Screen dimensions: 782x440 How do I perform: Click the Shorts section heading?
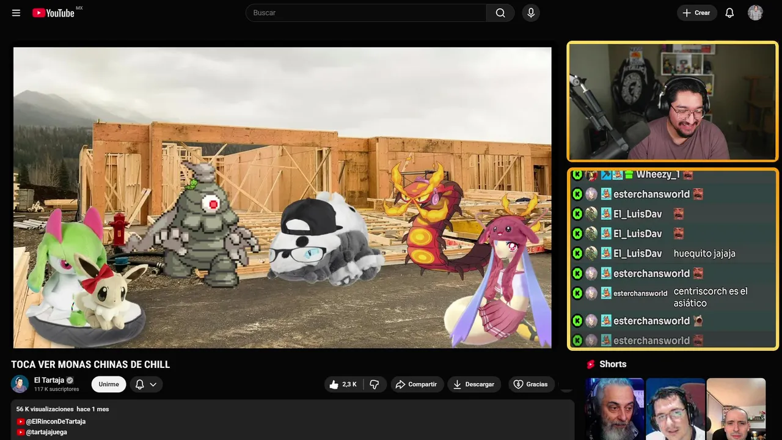coord(613,364)
